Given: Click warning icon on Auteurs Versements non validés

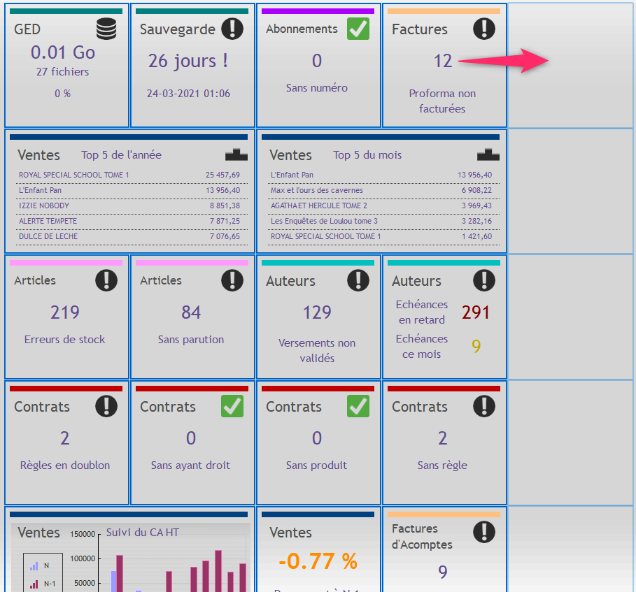Looking at the screenshot, I should (x=358, y=280).
